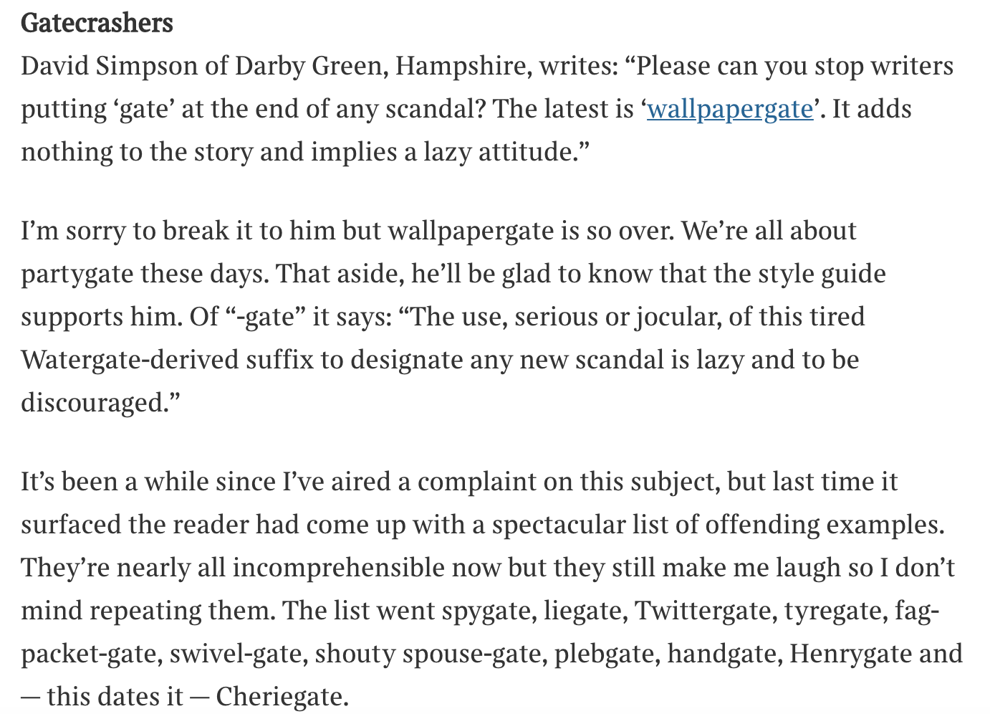Click the 'Gatecrashers' heading
Image resolution: width=990 pixels, height=714 pixels.
97,23
